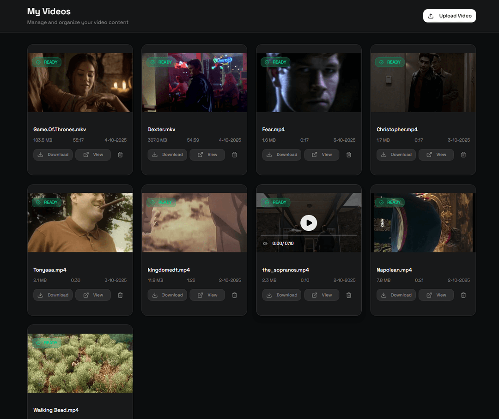Image resolution: width=499 pixels, height=419 pixels.
Task: Click trash icon for Dexter.mkv
Action: 234,155
